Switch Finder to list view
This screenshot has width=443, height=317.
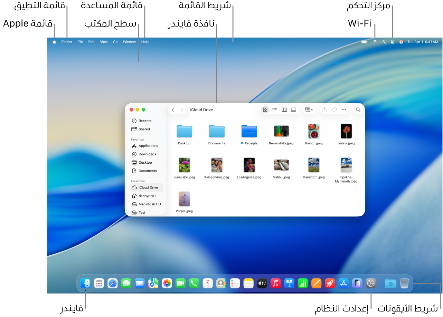pos(275,110)
